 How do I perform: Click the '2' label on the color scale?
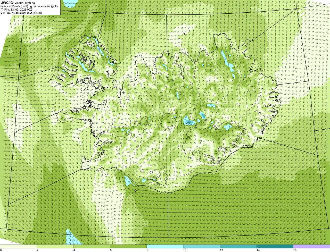tap(37, 250)
